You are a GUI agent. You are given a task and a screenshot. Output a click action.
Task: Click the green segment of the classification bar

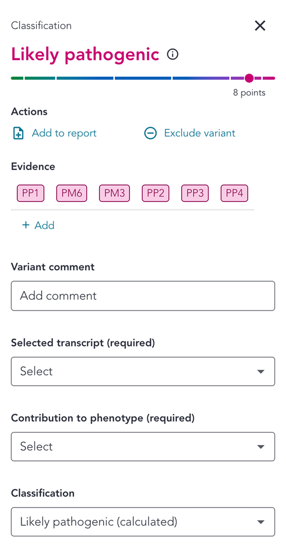[x=17, y=78]
